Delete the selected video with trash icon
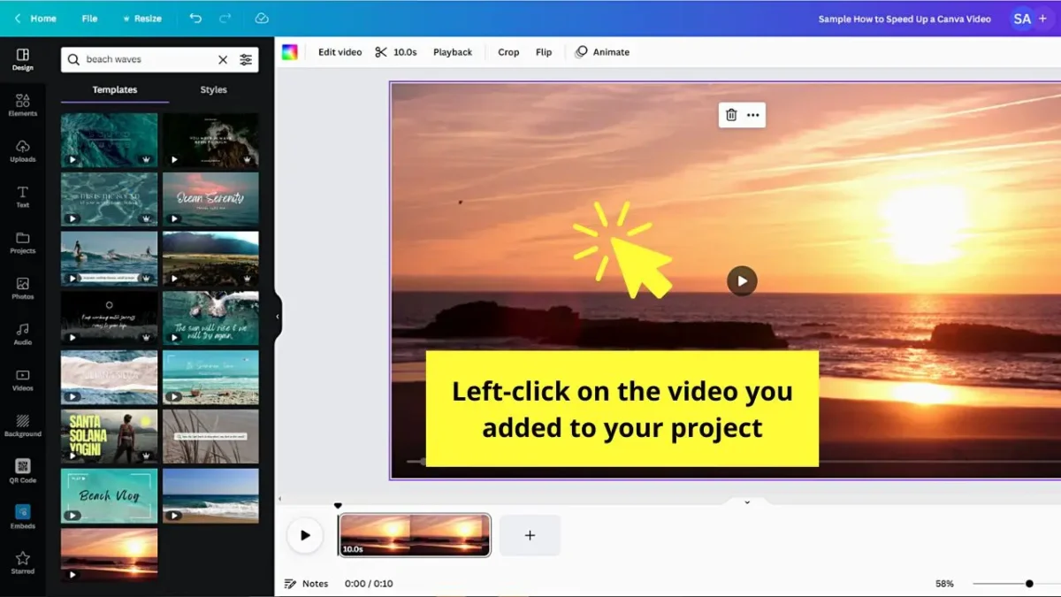The height and width of the screenshot is (597, 1061). click(731, 115)
